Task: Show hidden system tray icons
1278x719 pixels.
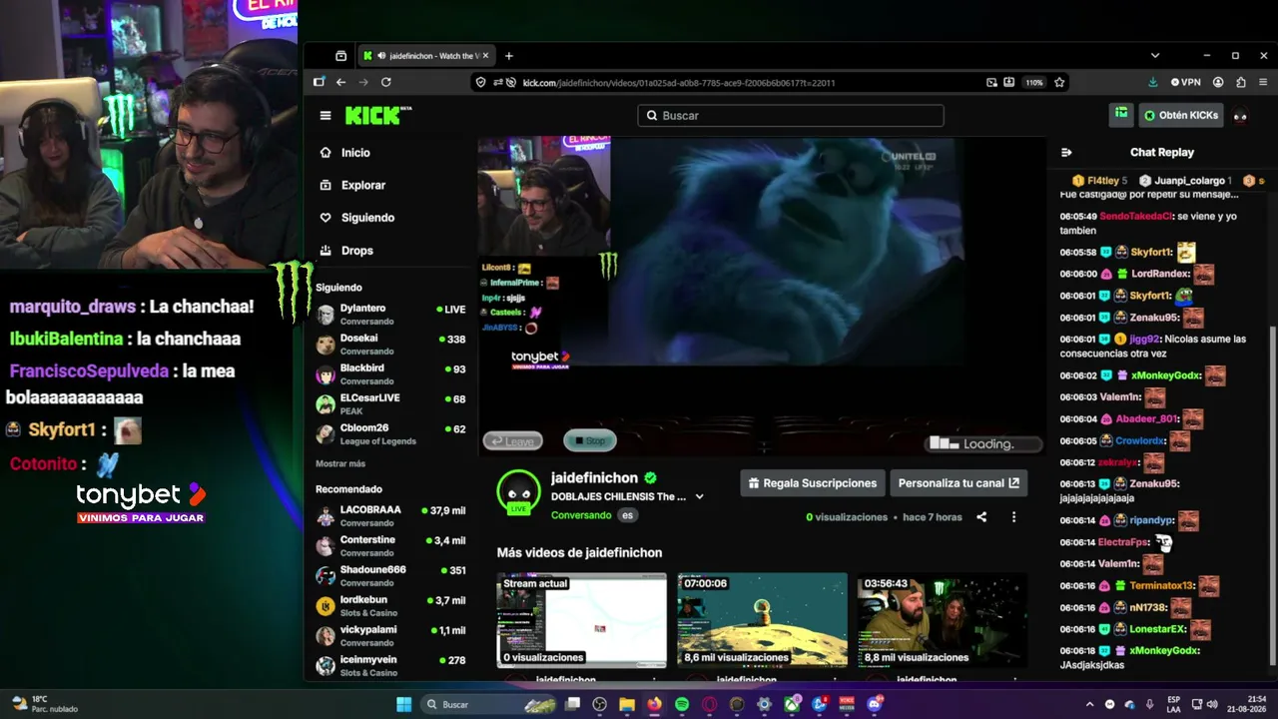Action: [1089, 704]
